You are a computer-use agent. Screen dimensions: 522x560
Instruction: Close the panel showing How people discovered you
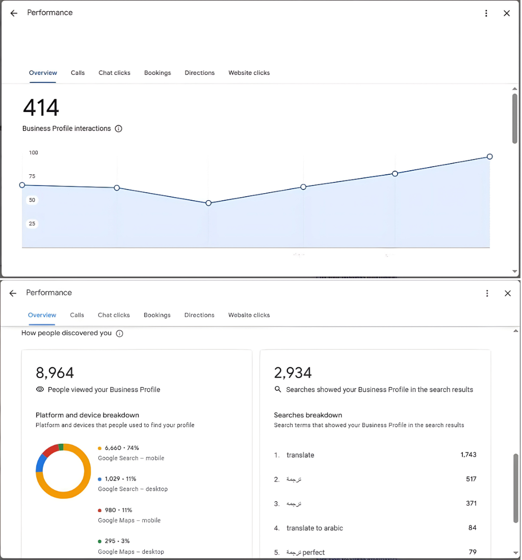[508, 293]
